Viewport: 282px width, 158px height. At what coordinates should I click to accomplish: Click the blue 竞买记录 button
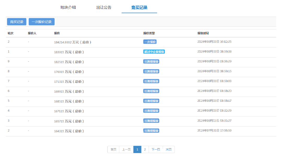tap(17, 22)
